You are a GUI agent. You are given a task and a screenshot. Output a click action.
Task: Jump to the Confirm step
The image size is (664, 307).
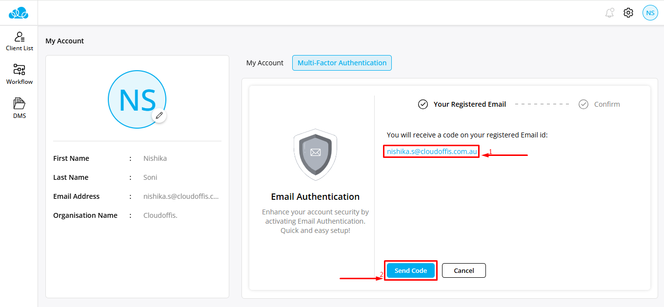[x=606, y=104]
